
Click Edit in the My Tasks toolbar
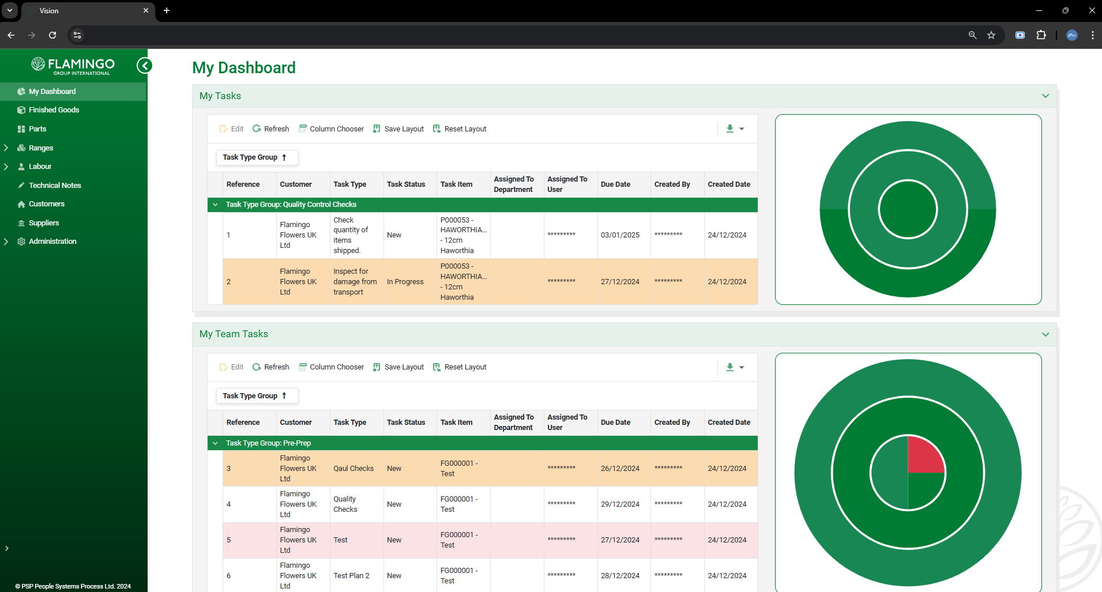coord(231,129)
